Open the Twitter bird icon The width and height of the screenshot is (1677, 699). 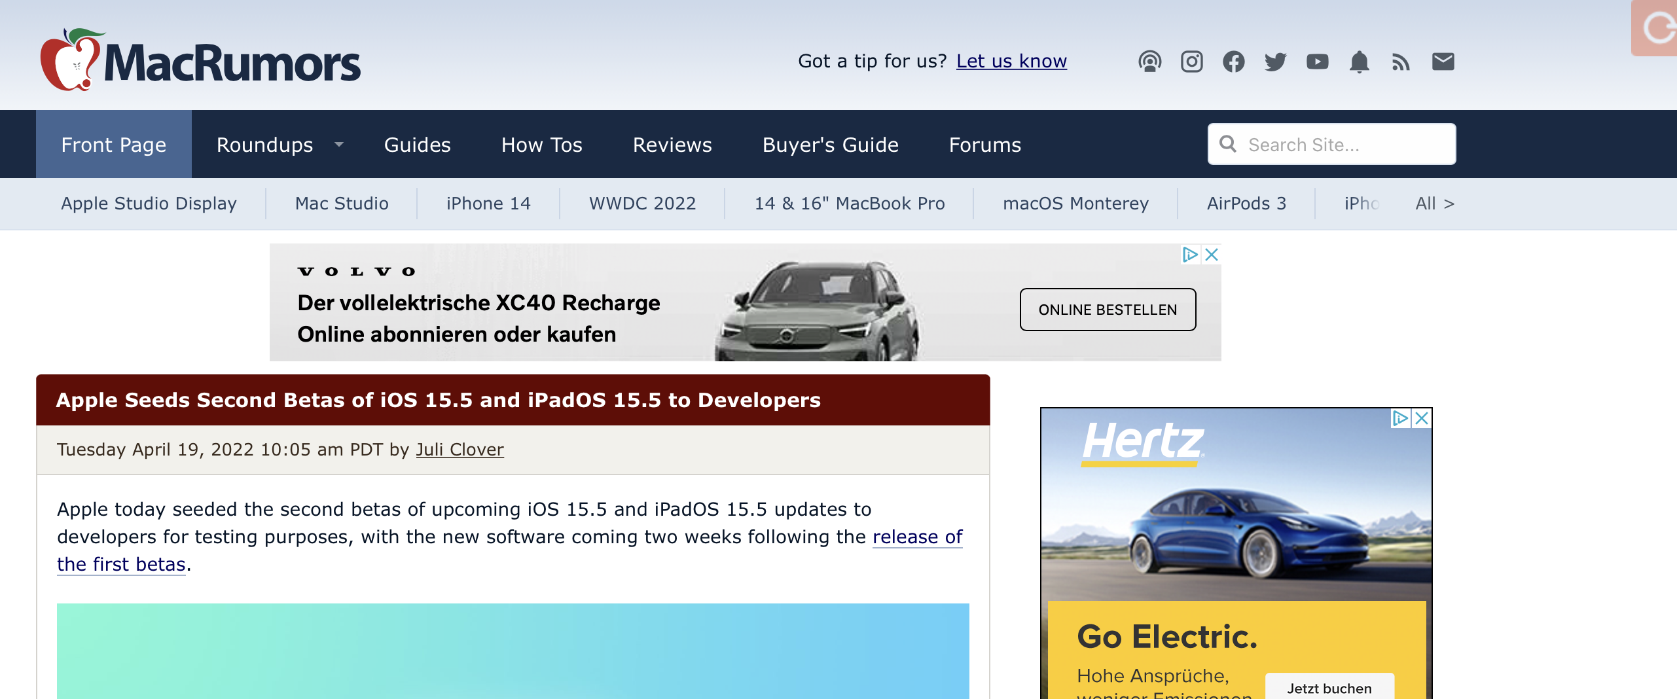click(1276, 62)
